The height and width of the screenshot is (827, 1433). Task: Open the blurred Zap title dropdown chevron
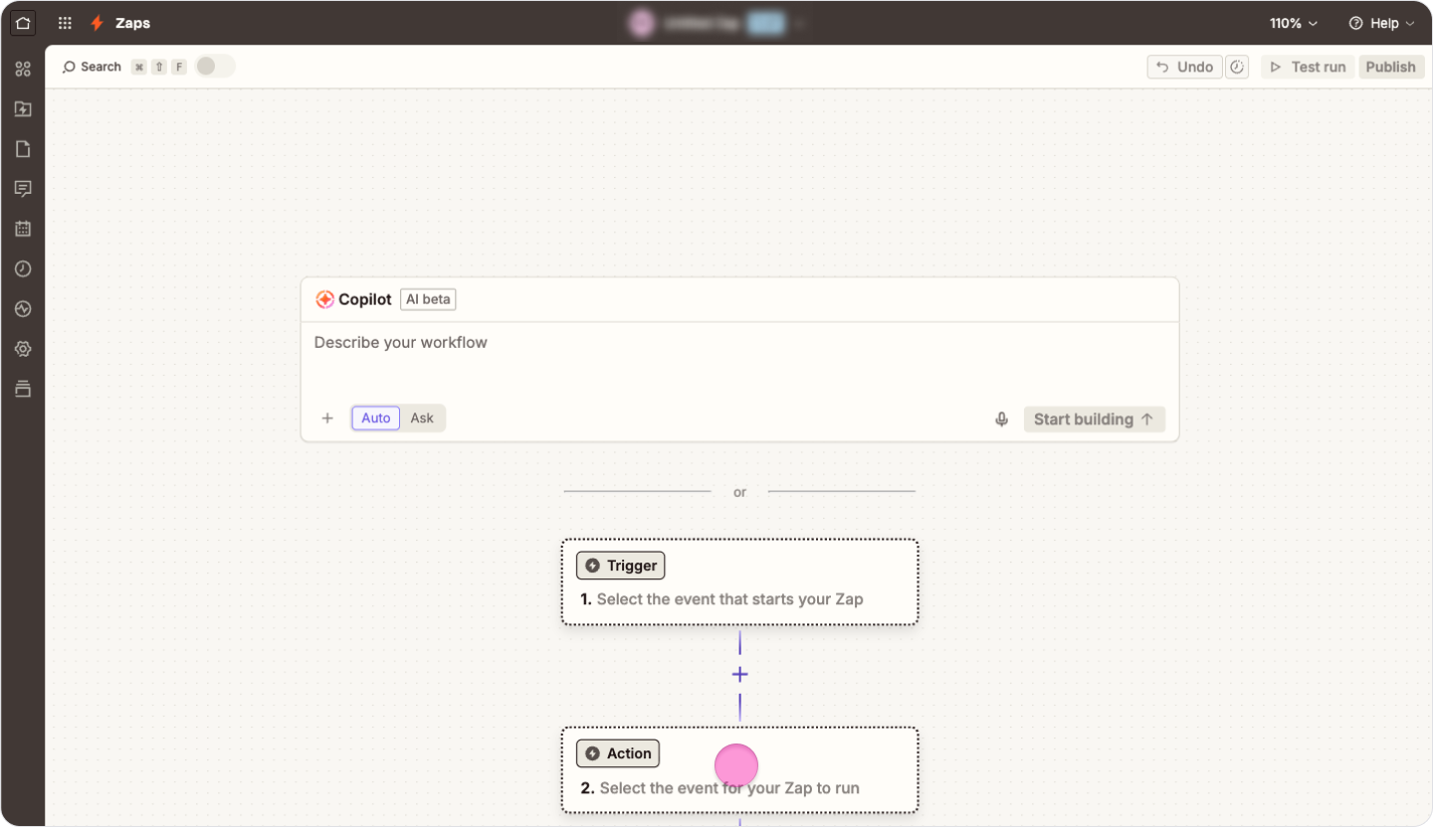tap(797, 24)
